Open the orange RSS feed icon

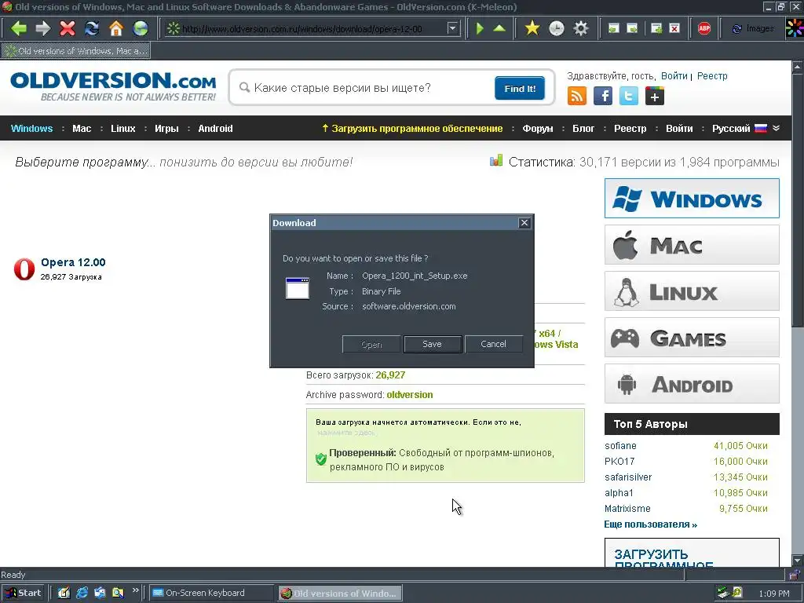pos(576,97)
